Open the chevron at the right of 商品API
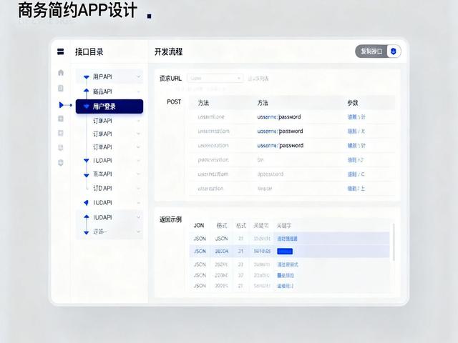 138,91
